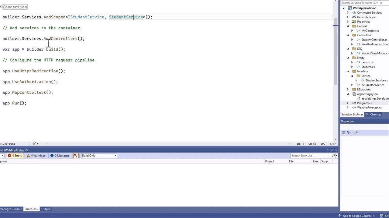Image resolution: width=389 pixels, height=218 pixels.
Task: Toggle the 0 Messages filter
Action: 60,156
